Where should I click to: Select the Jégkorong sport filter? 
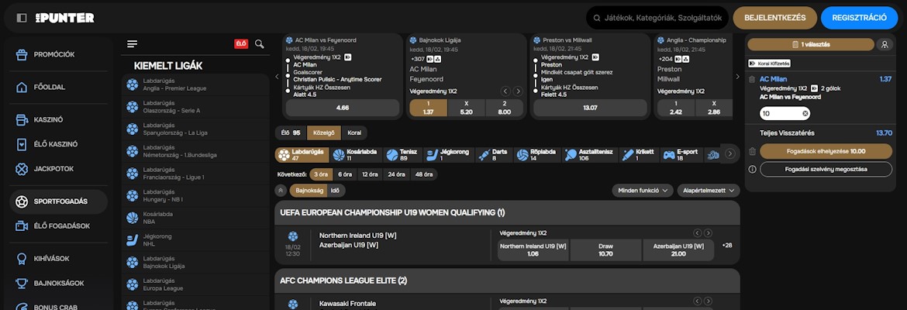449,155
